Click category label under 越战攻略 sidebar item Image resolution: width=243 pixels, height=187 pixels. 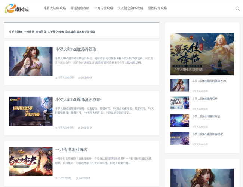tap(200, 109)
